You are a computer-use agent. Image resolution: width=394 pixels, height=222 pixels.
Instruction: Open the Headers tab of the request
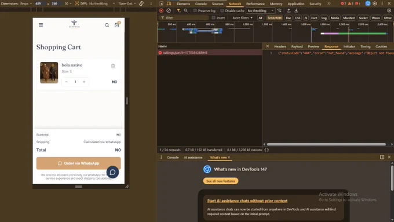(x=280, y=46)
